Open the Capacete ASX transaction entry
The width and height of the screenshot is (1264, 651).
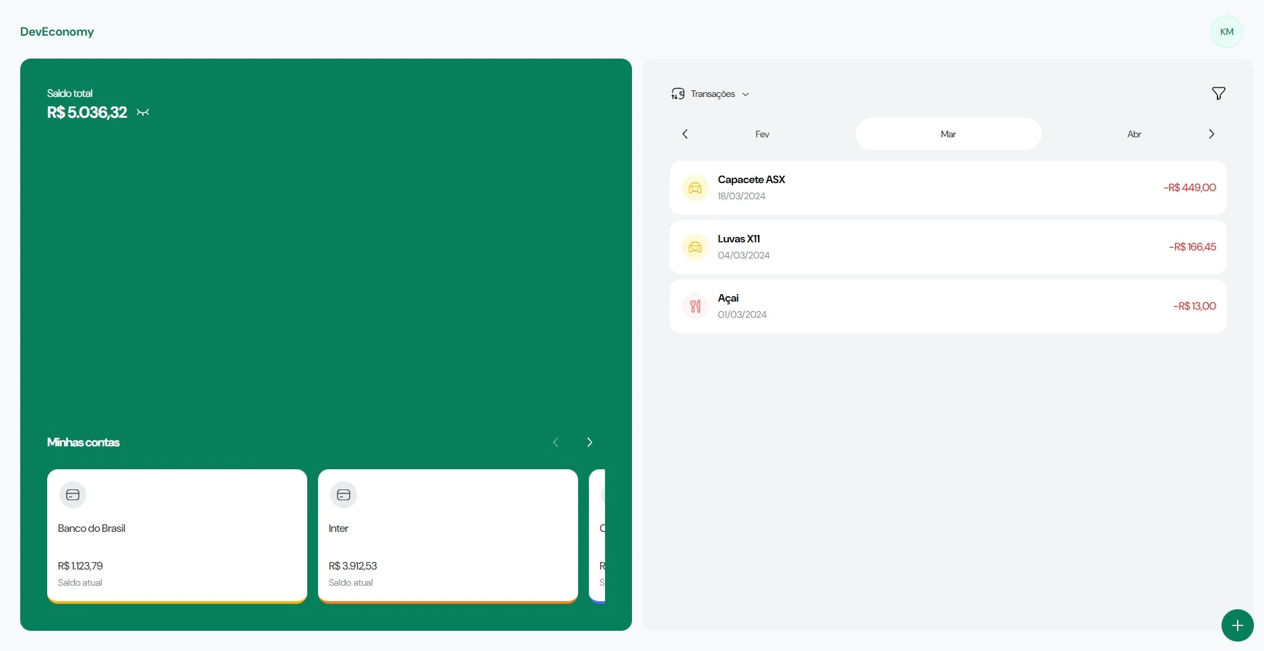947,188
